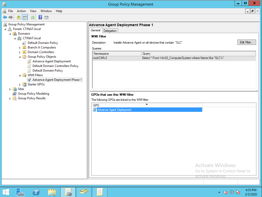Select Advance Agent Deployment under Group Policy Objects
This screenshot has width=262, height=197.
point(51,61)
